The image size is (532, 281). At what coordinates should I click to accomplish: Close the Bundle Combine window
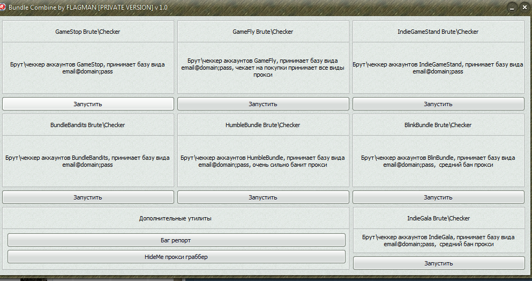(x=524, y=8)
